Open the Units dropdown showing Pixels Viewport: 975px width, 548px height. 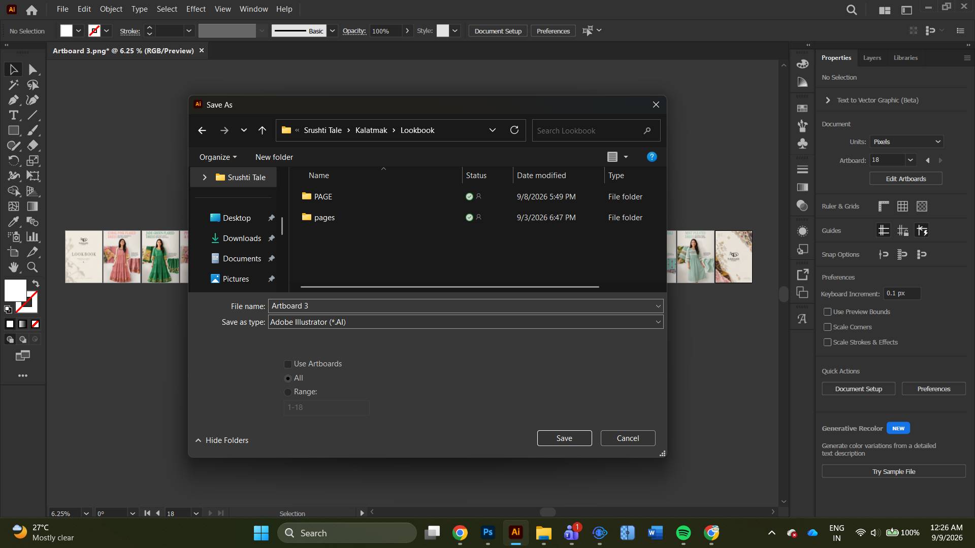click(x=906, y=142)
